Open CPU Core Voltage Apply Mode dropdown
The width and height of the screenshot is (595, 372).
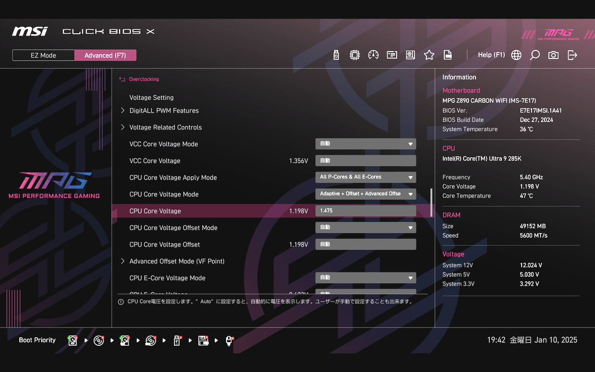click(x=366, y=177)
